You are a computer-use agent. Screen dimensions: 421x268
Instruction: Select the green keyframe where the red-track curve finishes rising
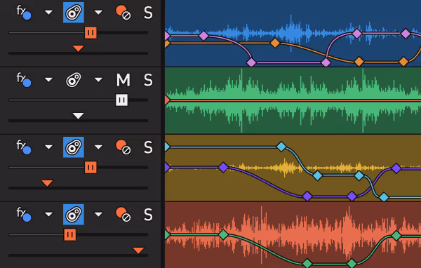point(396,236)
